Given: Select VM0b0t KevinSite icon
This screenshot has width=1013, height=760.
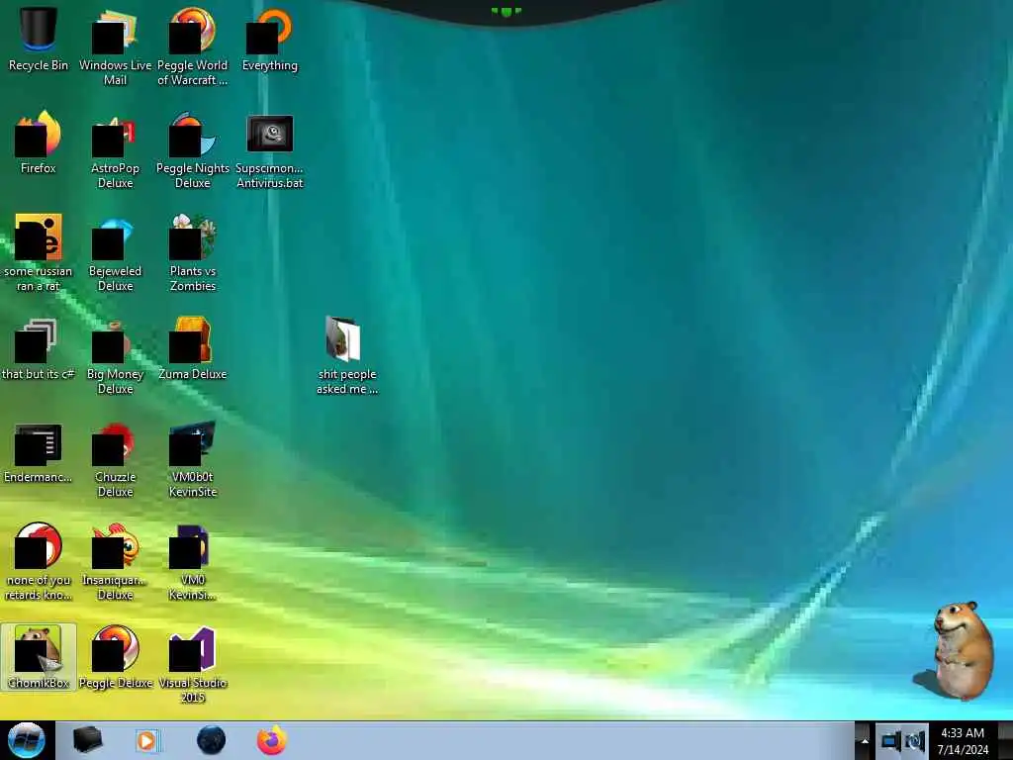Looking at the screenshot, I should pyautogui.click(x=193, y=459).
